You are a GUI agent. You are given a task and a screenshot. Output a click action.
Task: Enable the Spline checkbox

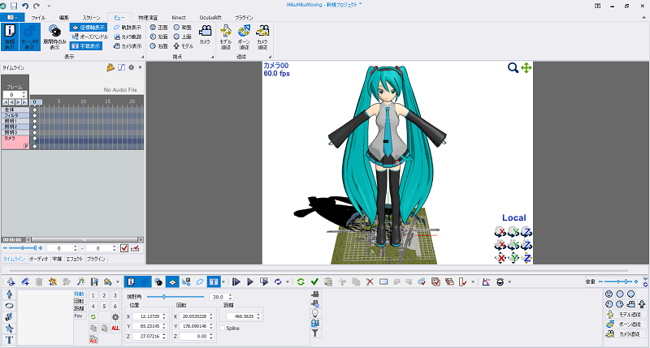pyautogui.click(x=223, y=329)
